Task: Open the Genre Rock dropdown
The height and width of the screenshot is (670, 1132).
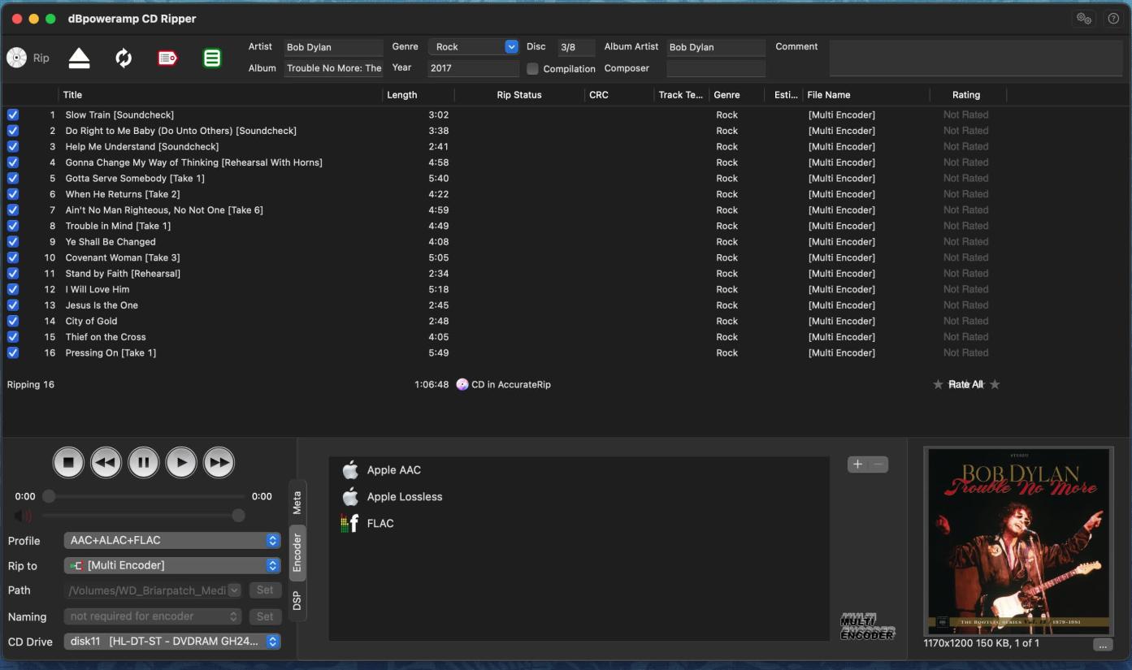Action: tap(511, 47)
